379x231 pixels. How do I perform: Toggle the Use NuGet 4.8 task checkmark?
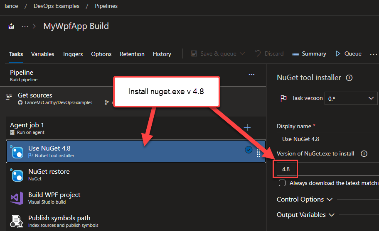point(249,150)
